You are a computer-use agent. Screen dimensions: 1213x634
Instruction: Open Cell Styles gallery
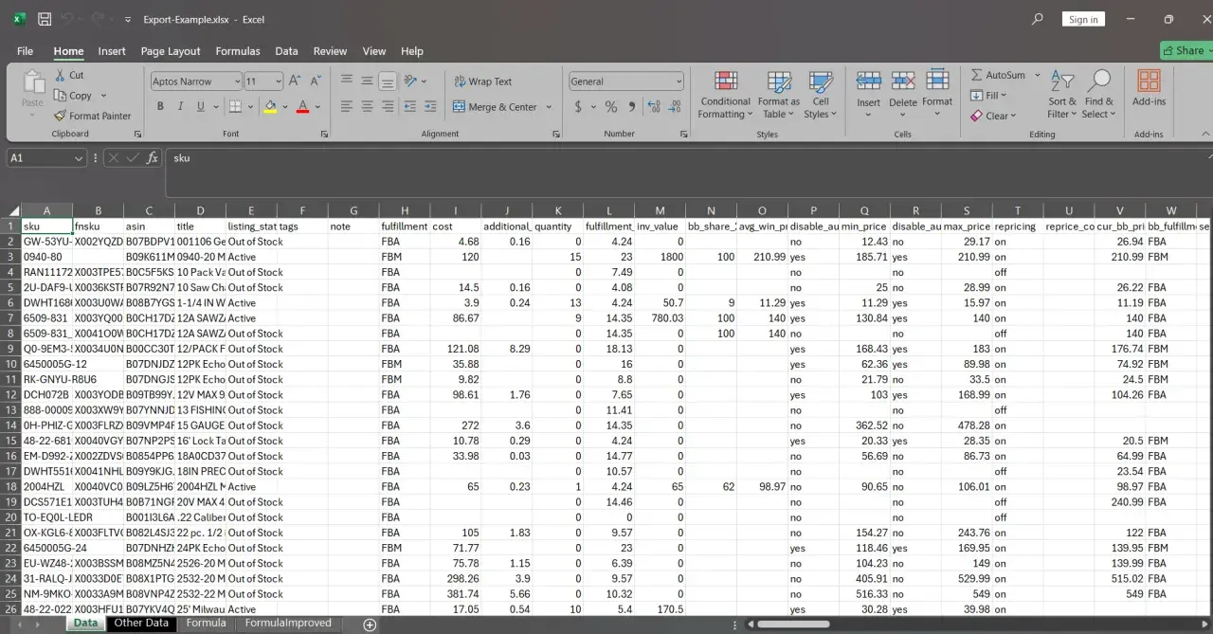tap(821, 95)
